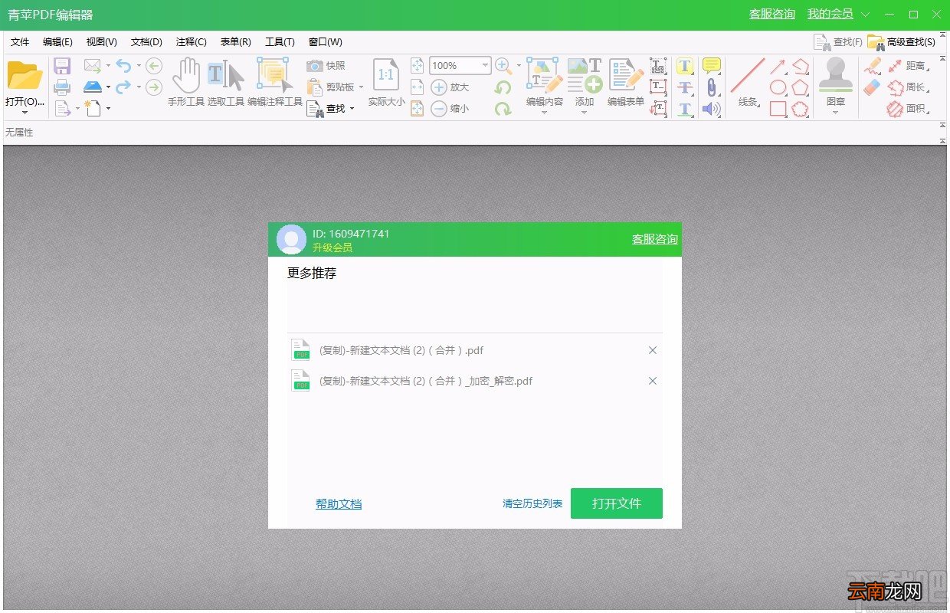
Task: Select the speaker sound annotation tool
Action: (712, 109)
